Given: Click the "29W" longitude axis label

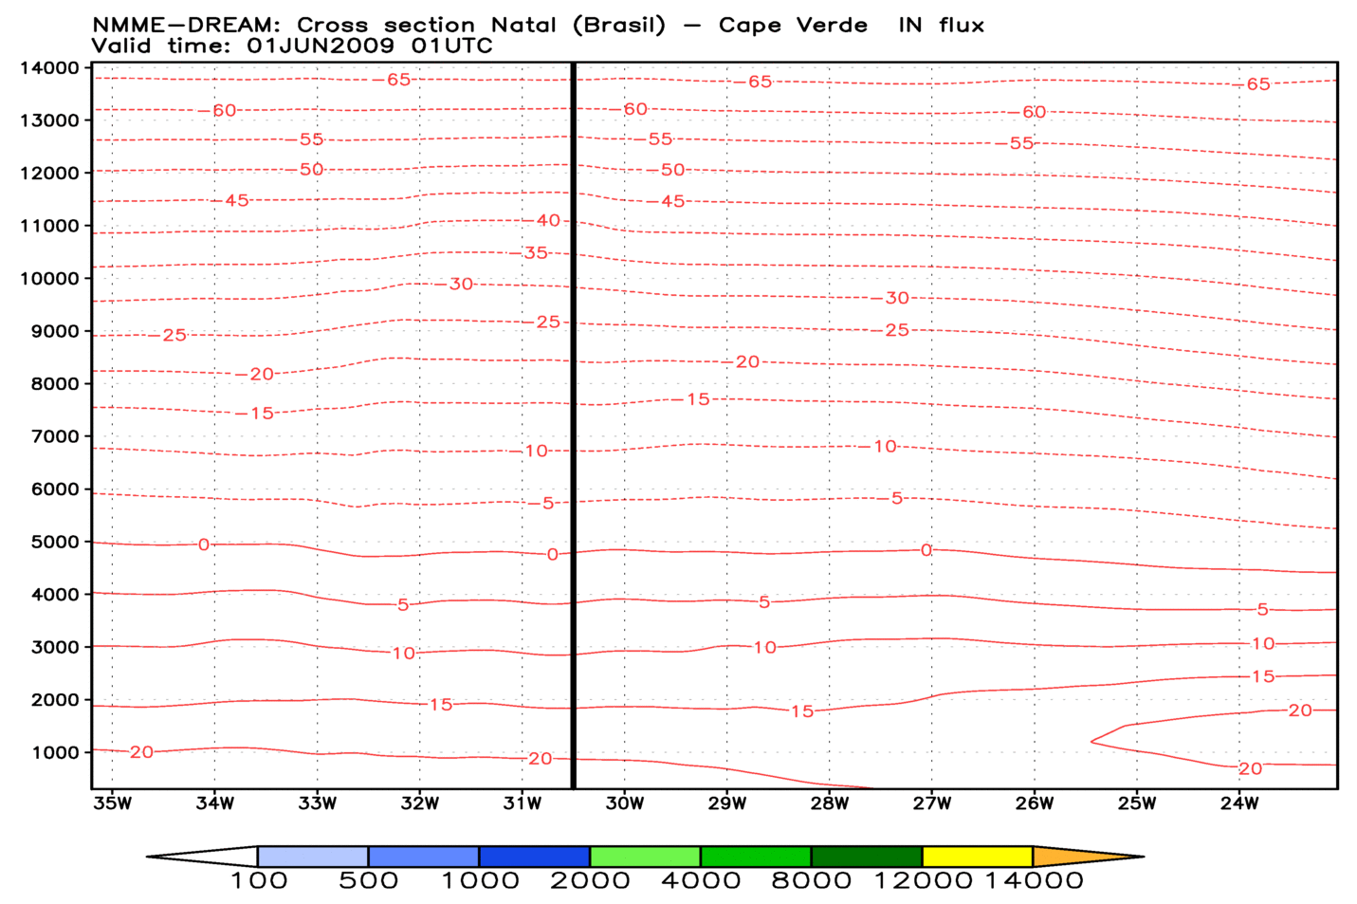Looking at the screenshot, I should [x=726, y=804].
